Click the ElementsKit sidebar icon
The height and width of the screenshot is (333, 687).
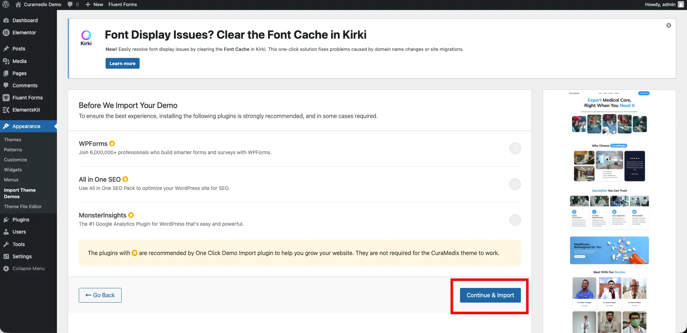tap(6, 110)
